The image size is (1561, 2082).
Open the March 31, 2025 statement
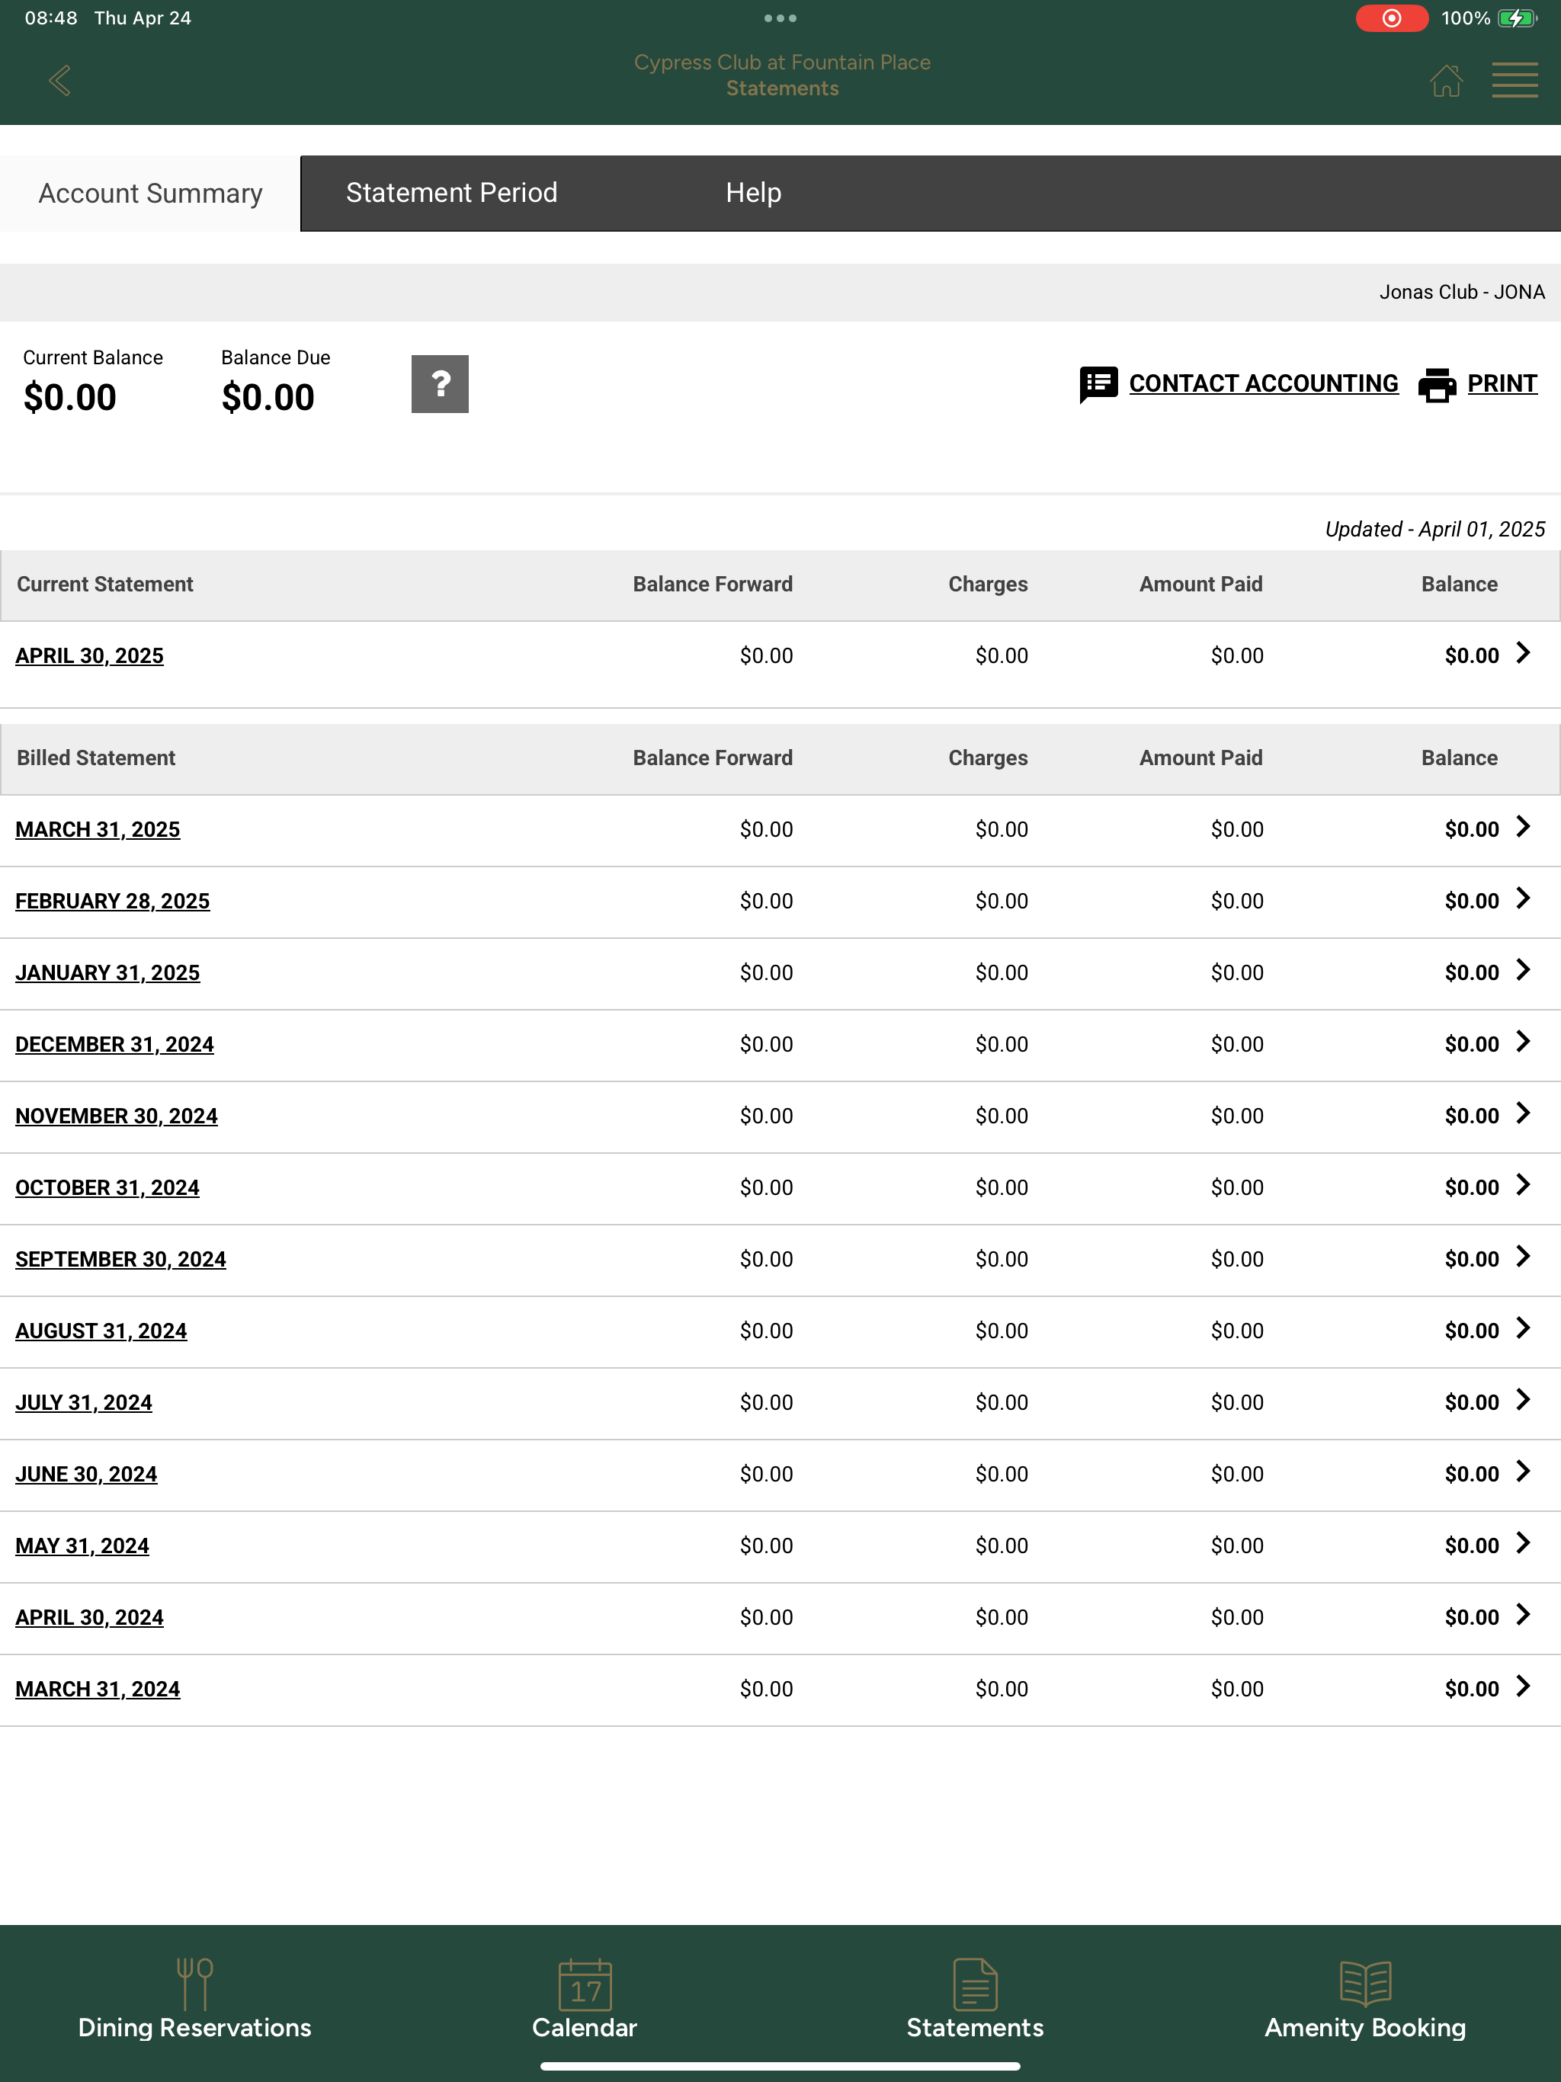pos(98,829)
